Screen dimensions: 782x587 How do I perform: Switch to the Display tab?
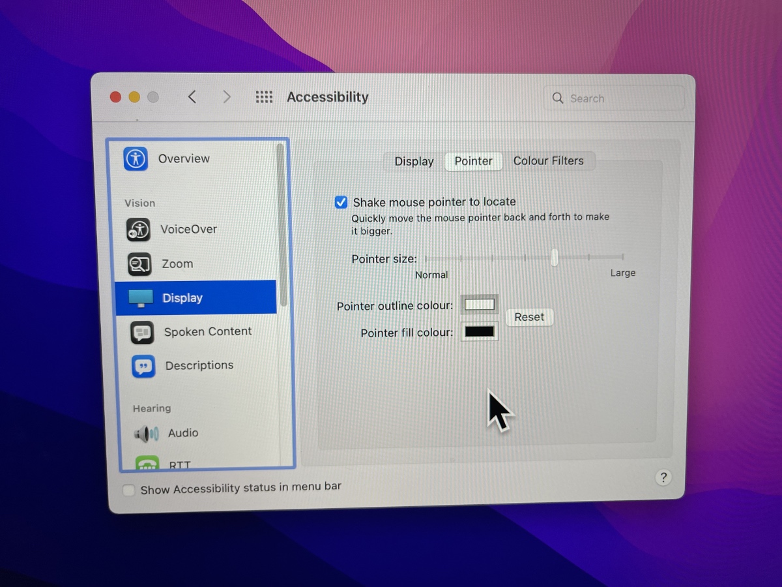click(414, 162)
